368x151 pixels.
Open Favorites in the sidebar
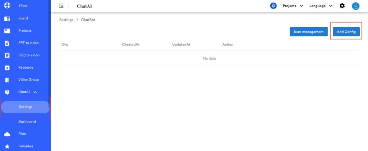coord(26,146)
